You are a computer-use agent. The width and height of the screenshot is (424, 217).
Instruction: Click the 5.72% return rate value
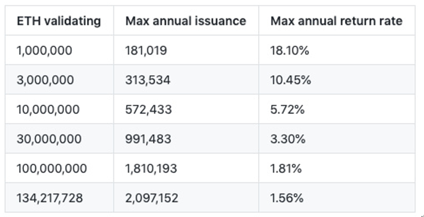pyautogui.click(x=287, y=110)
